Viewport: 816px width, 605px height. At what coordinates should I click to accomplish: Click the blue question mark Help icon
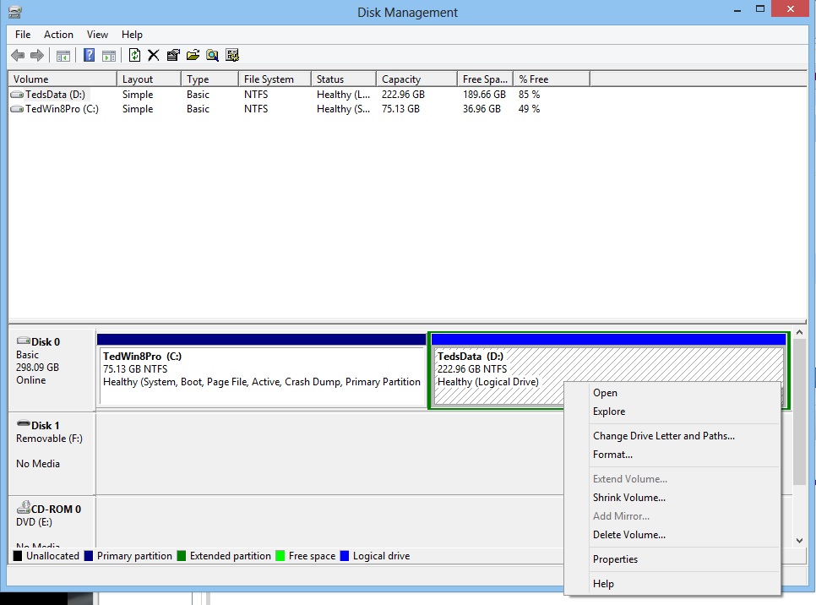[89, 56]
